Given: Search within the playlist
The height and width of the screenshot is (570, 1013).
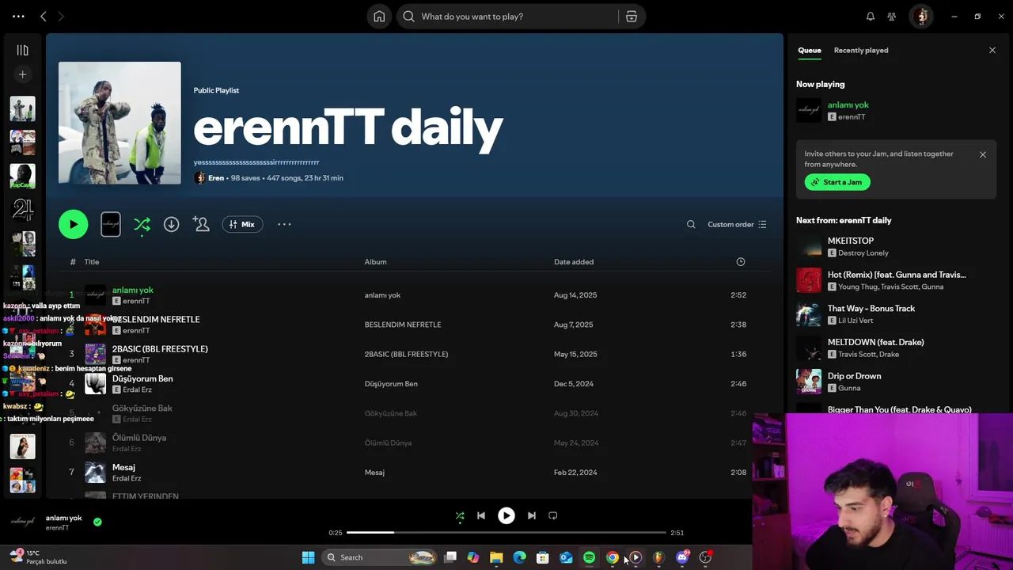Looking at the screenshot, I should (691, 224).
